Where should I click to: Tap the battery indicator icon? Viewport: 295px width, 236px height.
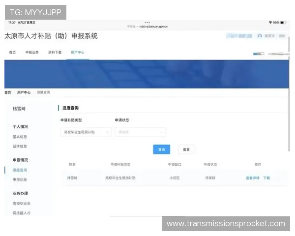pyautogui.click(x=283, y=23)
